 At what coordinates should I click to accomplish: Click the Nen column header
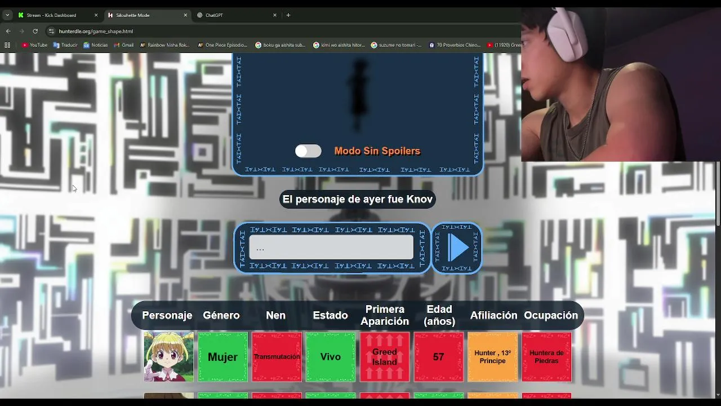click(275, 315)
